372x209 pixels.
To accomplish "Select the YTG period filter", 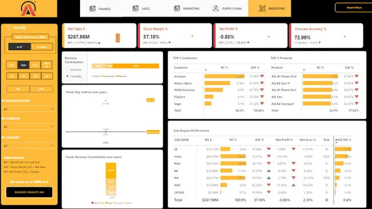I will 41,89.
